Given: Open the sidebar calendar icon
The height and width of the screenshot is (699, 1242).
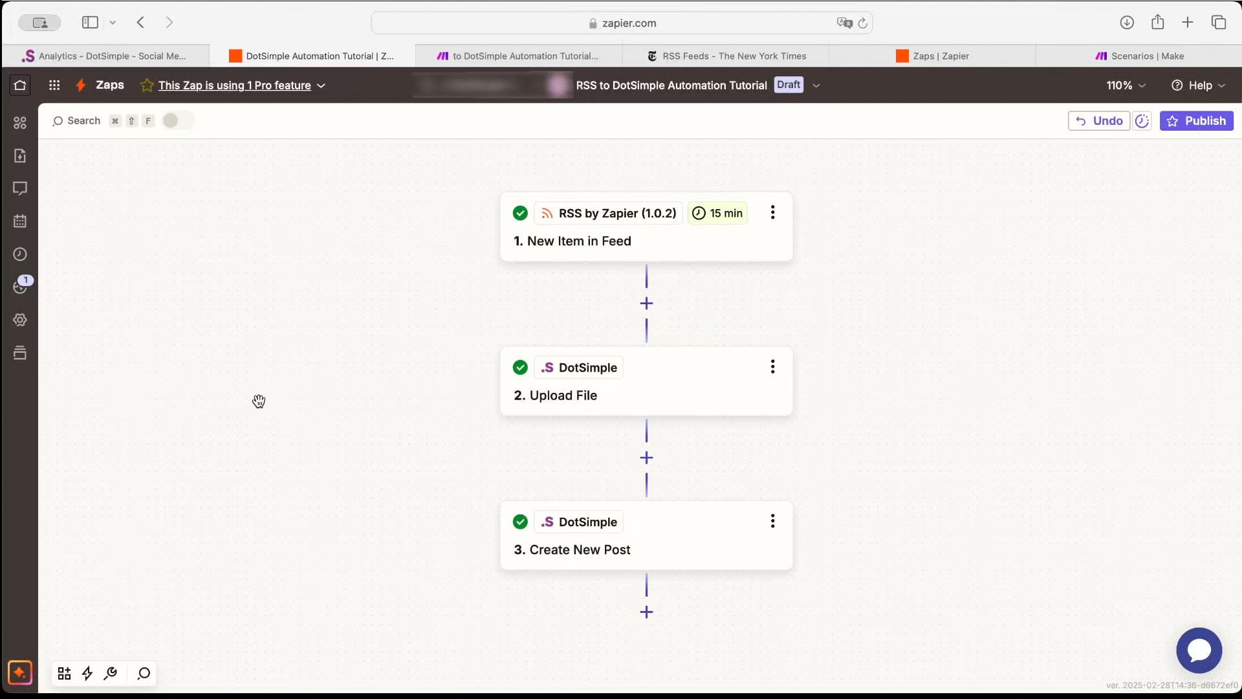Looking at the screenshot, I should [20, 221].
